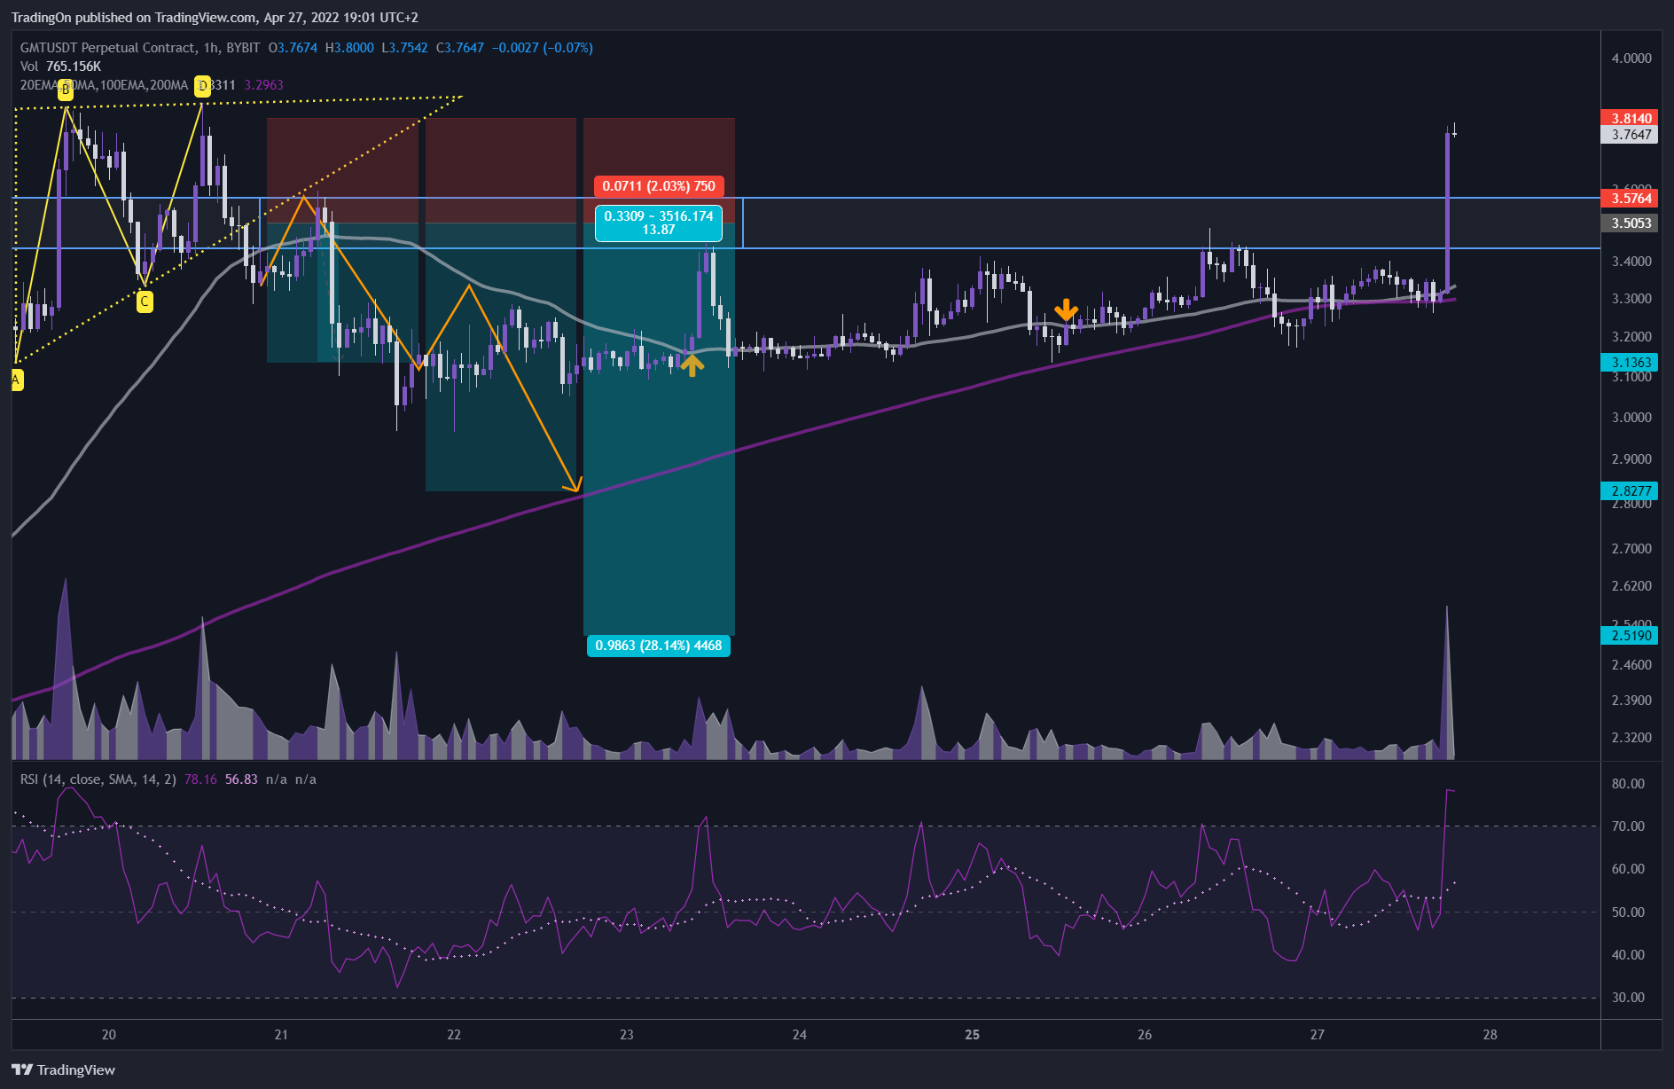1674x1089 pixels.
Task: Click the RSI 50.00 axis label
Action: pyautogui.click(x=1628, y=913)
